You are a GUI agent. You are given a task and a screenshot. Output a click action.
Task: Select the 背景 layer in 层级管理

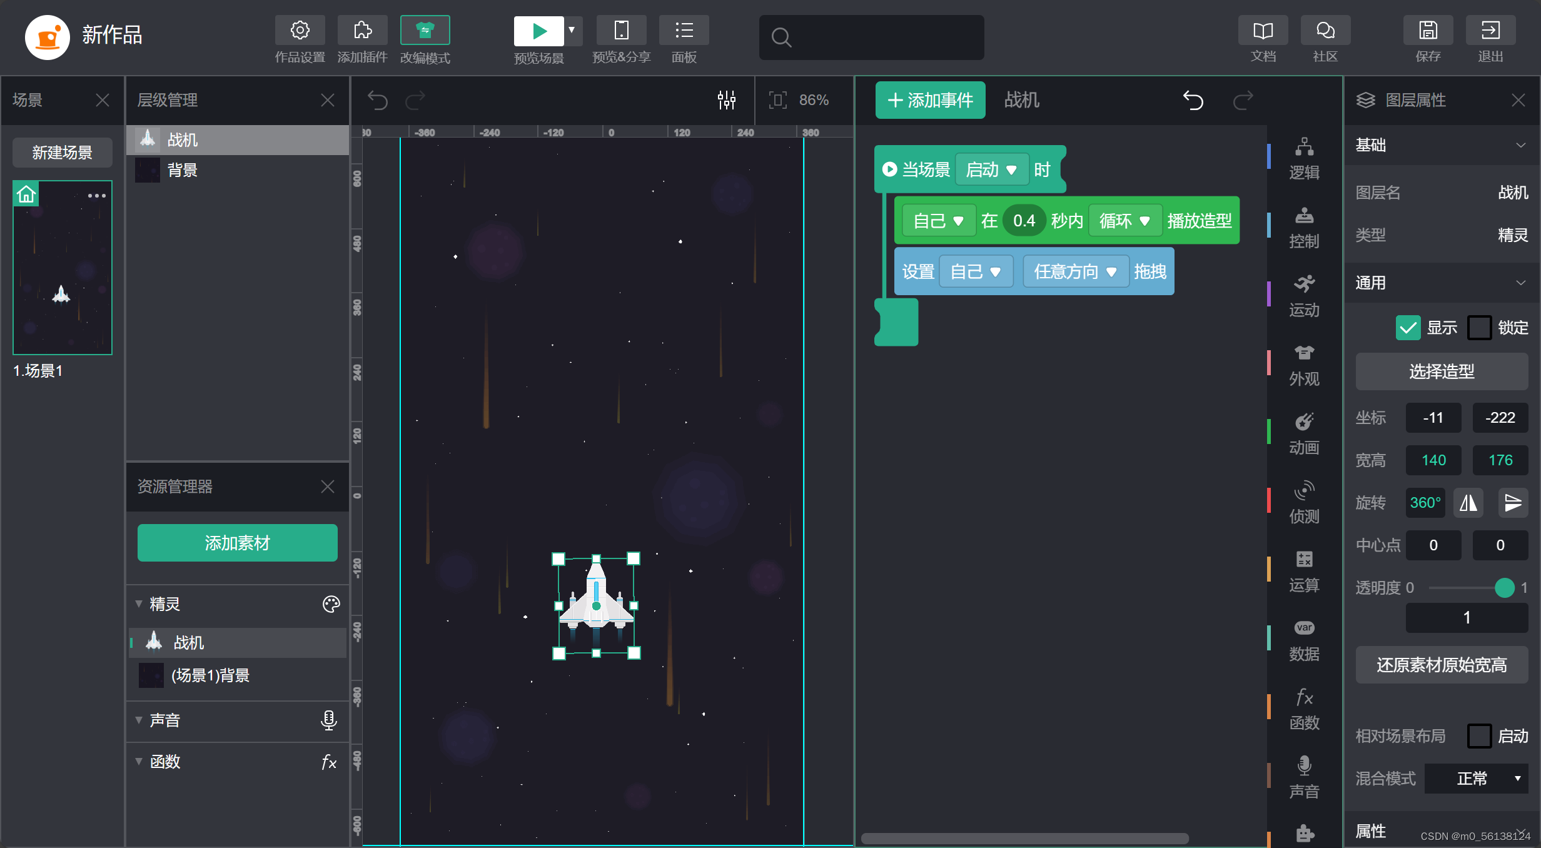pos(183,170)
